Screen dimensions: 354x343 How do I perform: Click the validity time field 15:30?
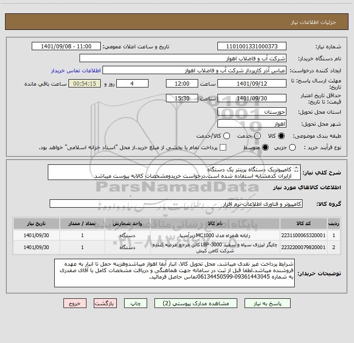[182, 98]
